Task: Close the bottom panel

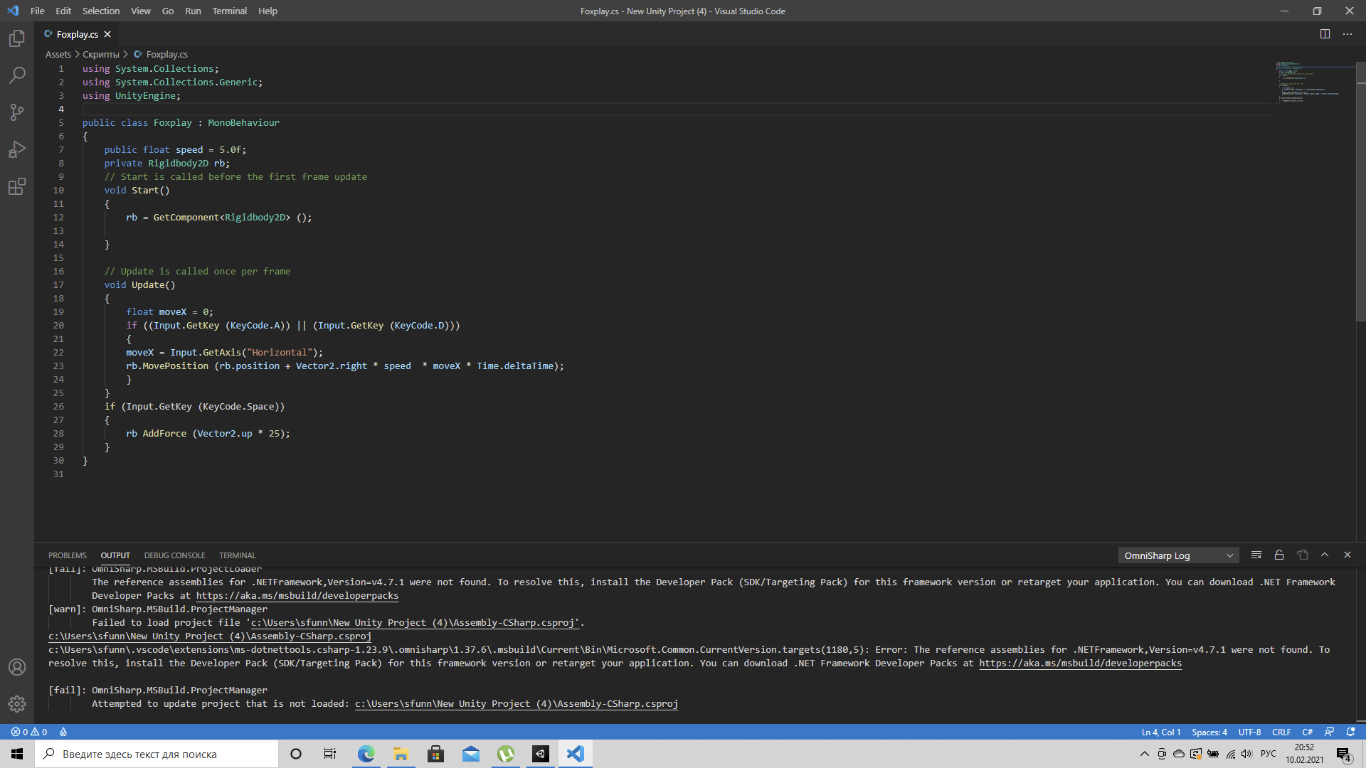Action: 1348,555
